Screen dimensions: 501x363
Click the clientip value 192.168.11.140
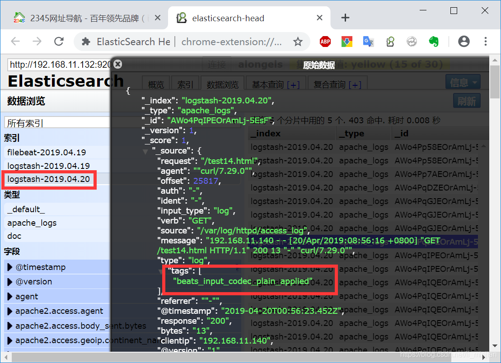click(x=235, y=341)
